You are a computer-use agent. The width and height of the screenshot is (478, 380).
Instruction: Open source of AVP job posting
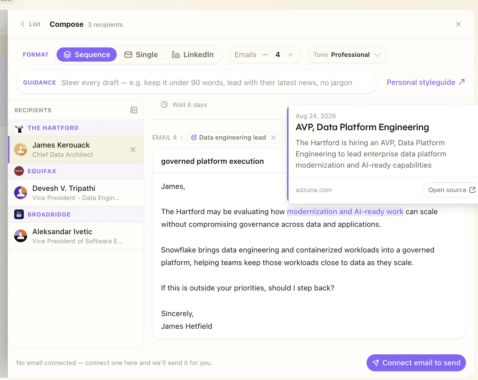tap(451, 190)
